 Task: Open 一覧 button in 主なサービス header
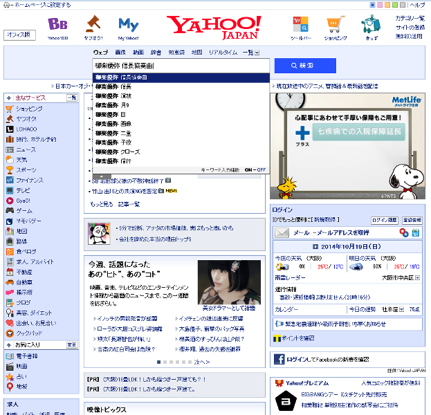click(x=72, y=98)
